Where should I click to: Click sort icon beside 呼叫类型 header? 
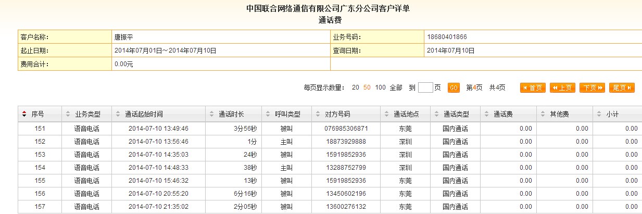click(x=267, y=115)
